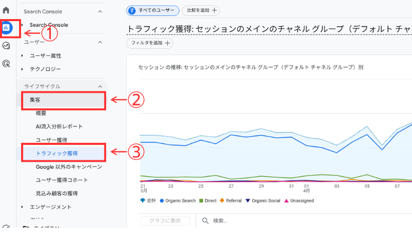Collapse the ライフサイクル section chevron
The height and width of the screenshot is (232, 412).
(100, 86)
